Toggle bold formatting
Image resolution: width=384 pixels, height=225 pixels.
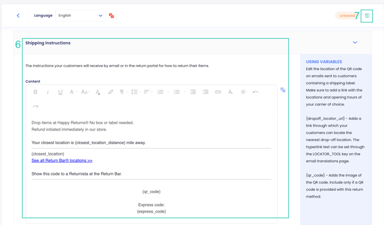(x=35, y=92)
